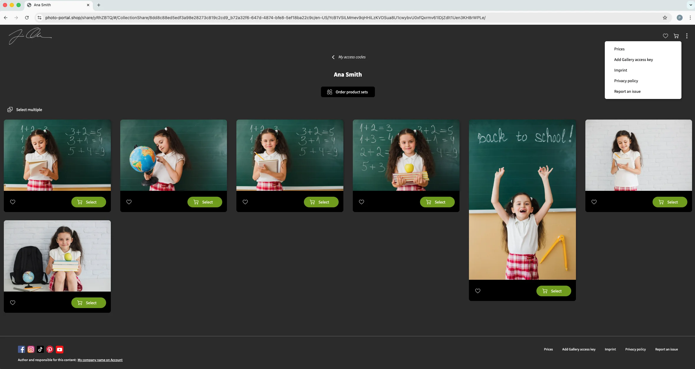
Task: Open My company name on Account link
Action: point(100,360)
